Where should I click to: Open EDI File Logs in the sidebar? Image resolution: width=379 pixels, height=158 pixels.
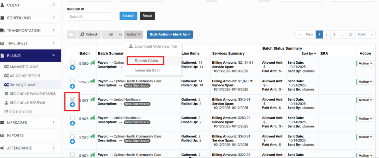[21, 112]
